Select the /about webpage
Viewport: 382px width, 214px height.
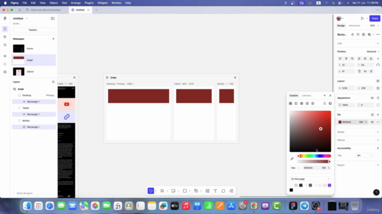(x=33, y=71)
